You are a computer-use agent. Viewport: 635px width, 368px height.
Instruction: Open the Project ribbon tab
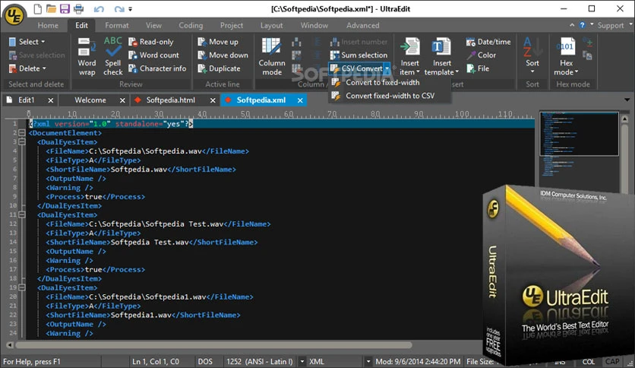[x=232, y=25]
